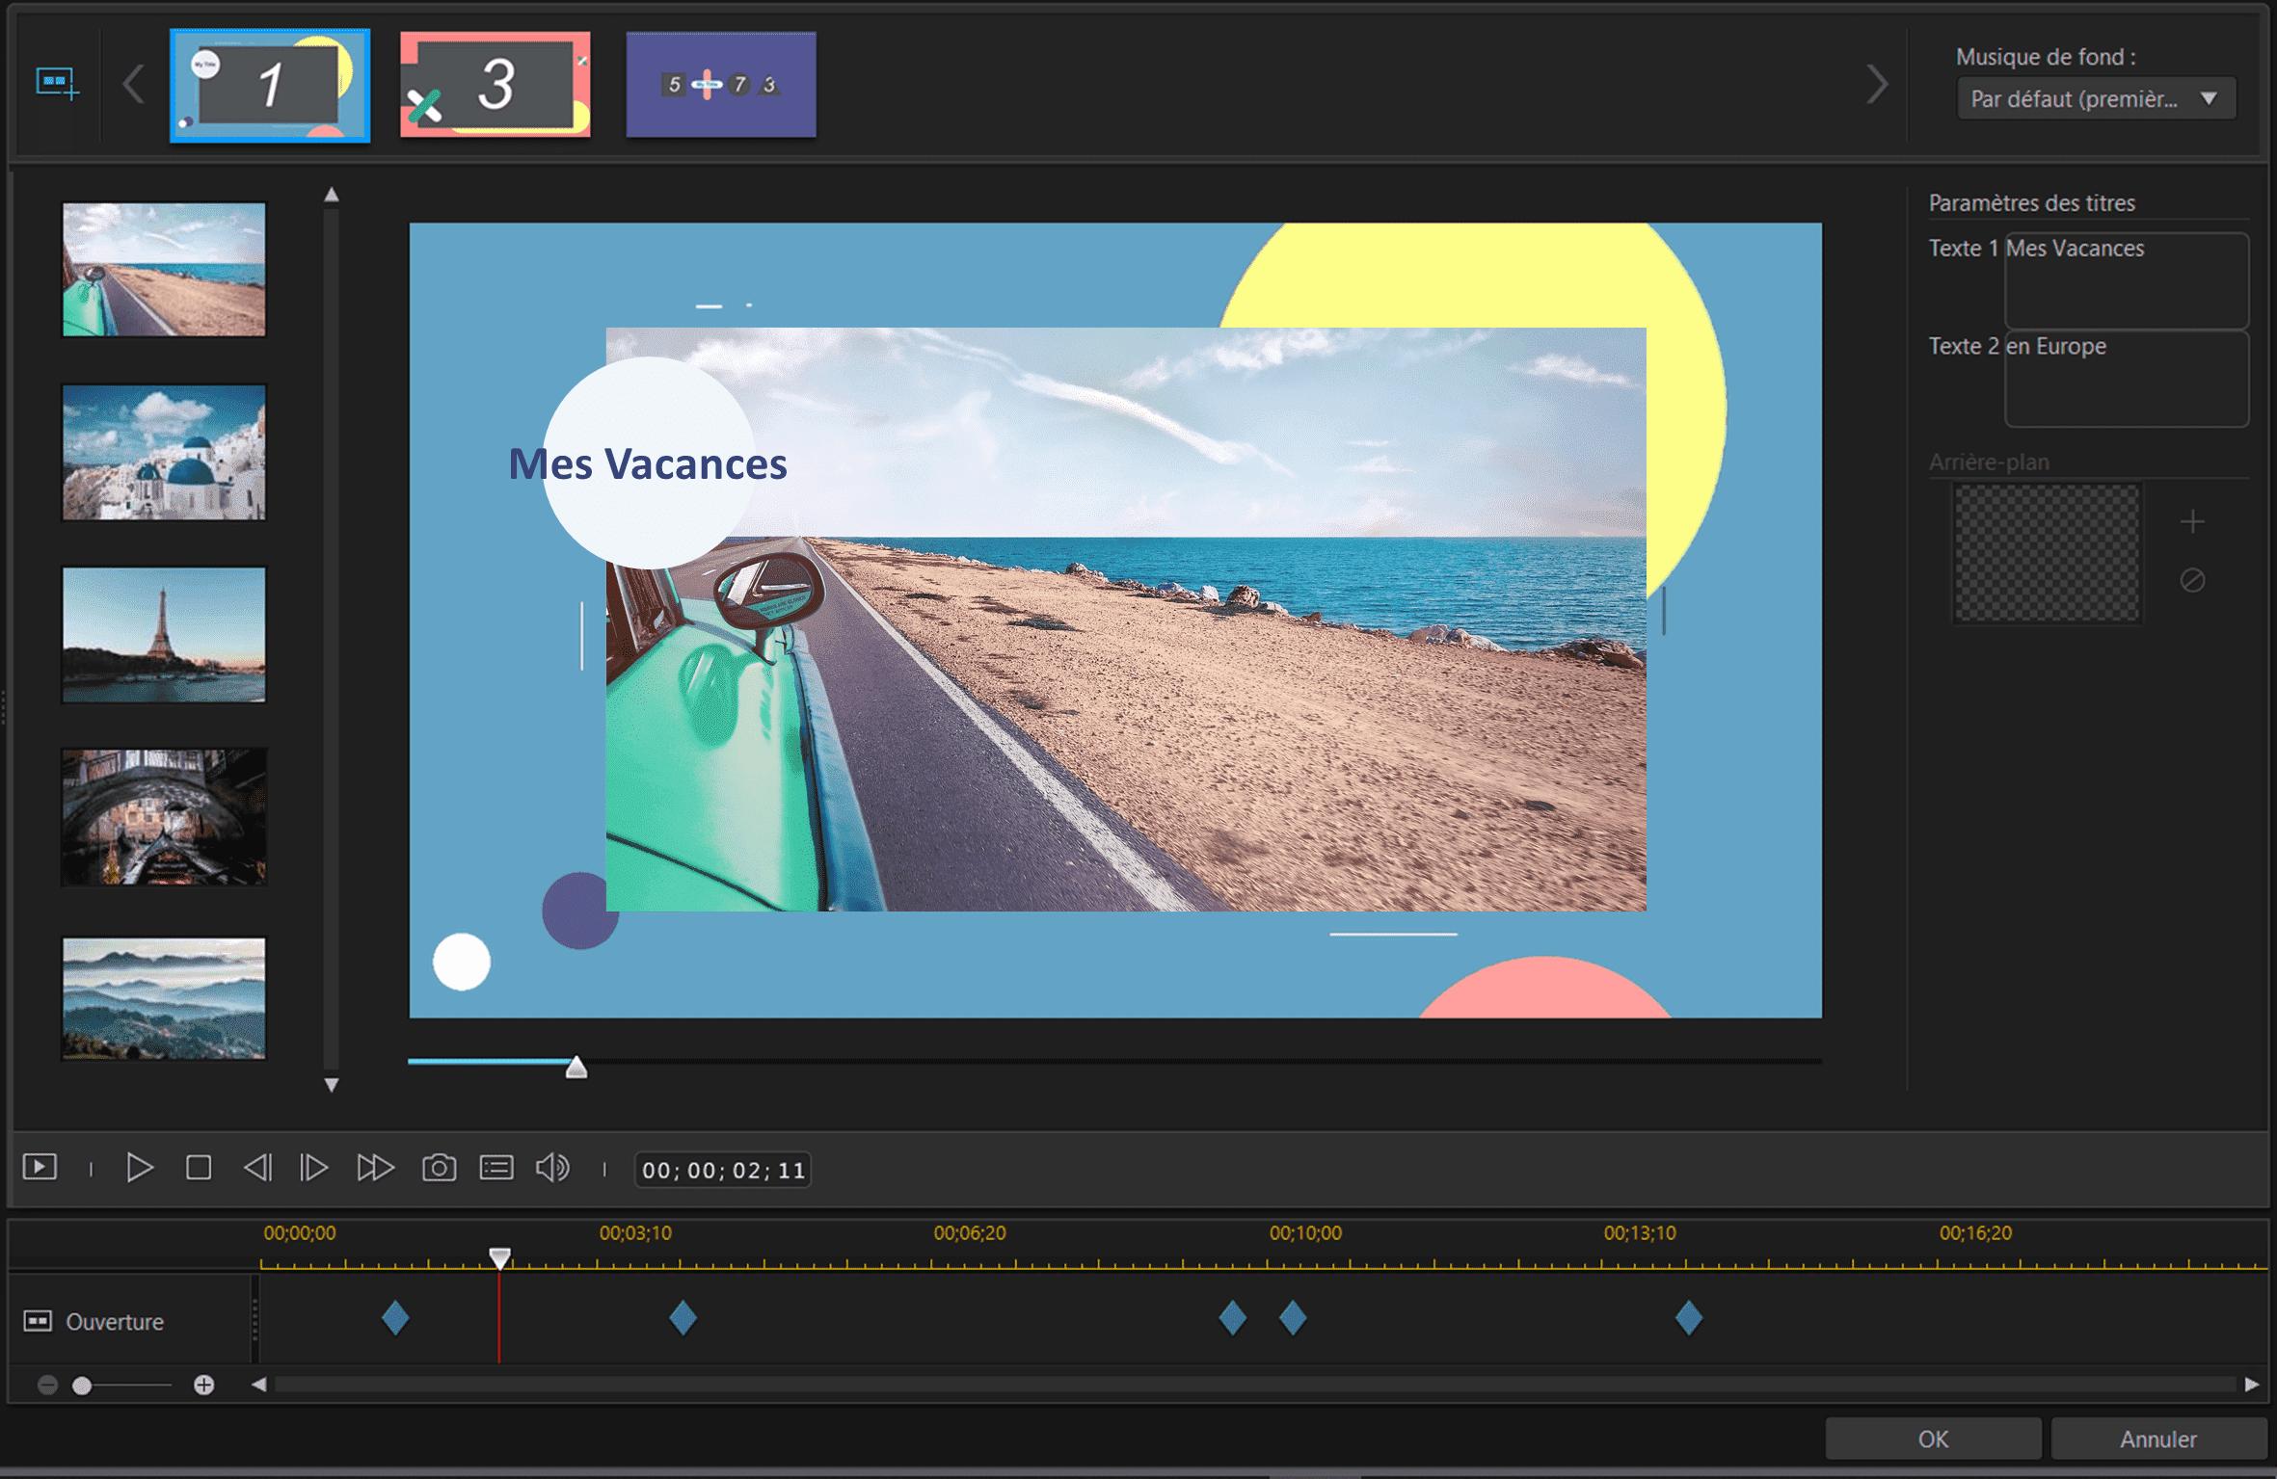Open the volume control icon
The width and height of the screenshot is (2277, 1479).
pos(553,1168)
